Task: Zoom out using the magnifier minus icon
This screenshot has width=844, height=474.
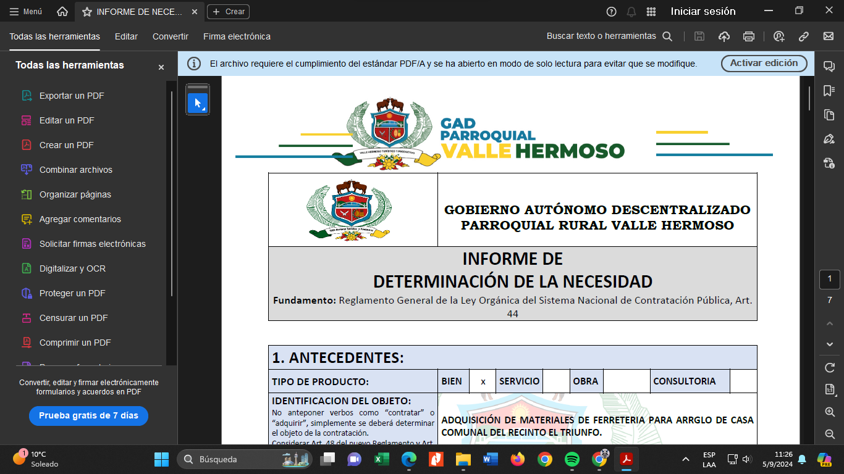Action: click(x=829, y=434)
